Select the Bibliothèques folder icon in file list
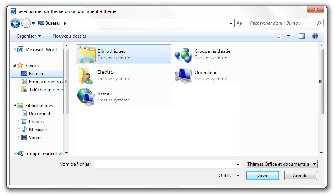The width and height of the screenshot is (334, 195). 87,54
